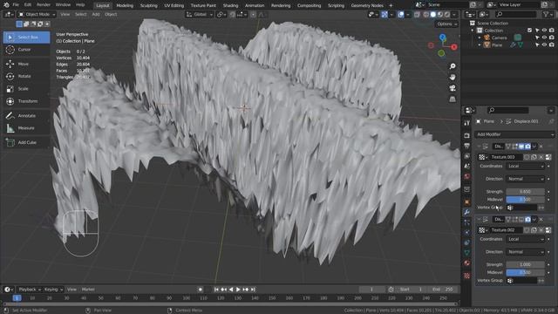Open the Edit menu
The height and width of the screenshot is (314, 558).
coord(28,5)
